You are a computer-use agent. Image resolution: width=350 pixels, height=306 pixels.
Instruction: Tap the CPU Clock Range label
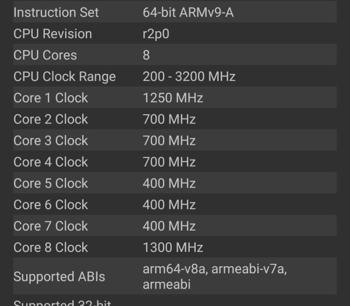pos(65,76)
